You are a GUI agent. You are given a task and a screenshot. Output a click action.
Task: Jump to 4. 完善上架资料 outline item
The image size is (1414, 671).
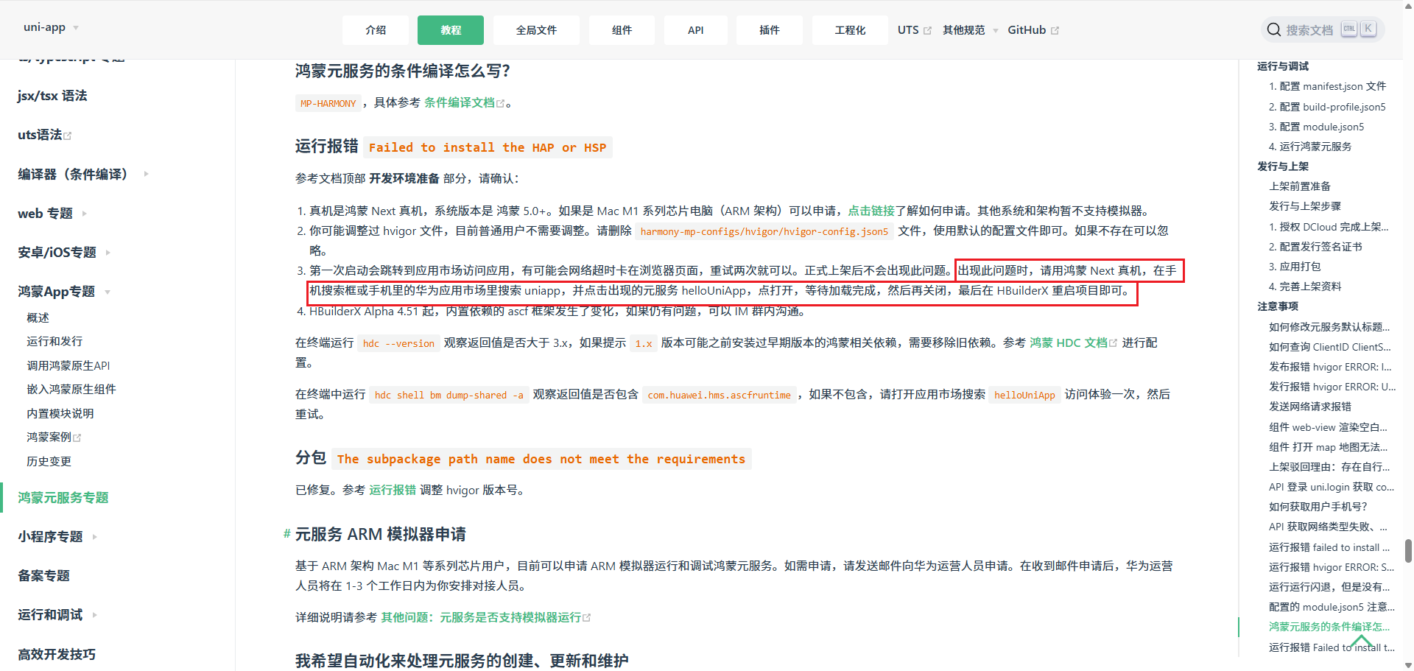pos(1305,287)
